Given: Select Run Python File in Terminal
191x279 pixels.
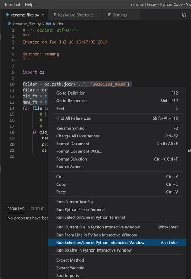Looking at the screenshot, I should [x=117, y=209].
